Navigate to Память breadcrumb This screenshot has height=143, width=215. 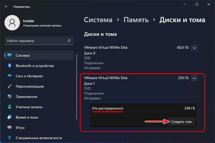[x=136, y=20]
